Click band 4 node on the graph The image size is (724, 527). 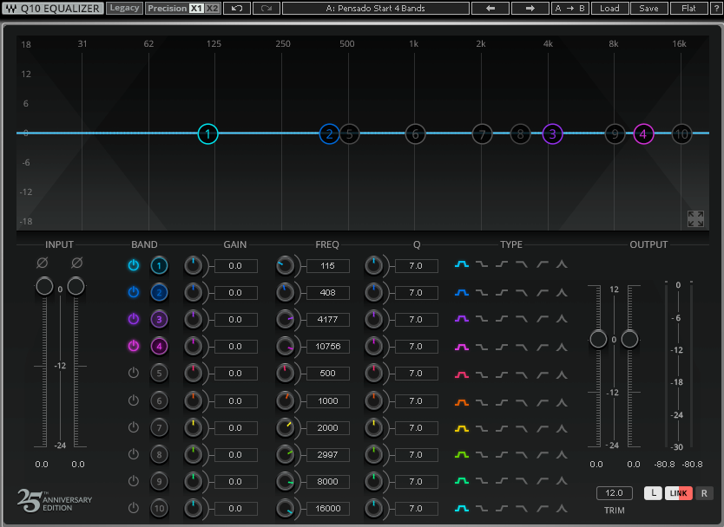(643, 134)
